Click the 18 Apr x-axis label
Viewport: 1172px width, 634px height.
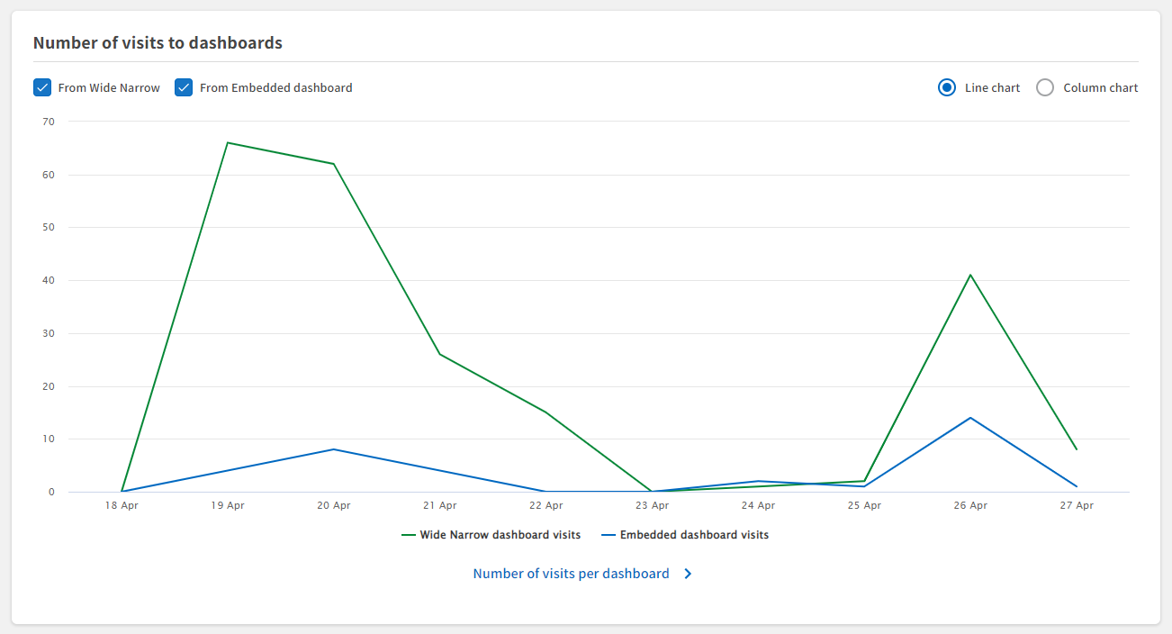point(122,506)
